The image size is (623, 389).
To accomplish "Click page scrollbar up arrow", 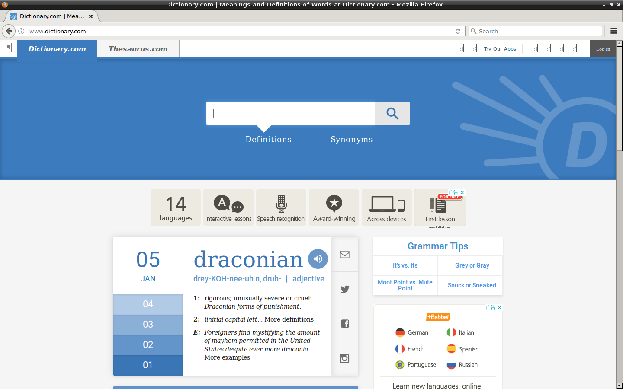I will pos(620,43).
